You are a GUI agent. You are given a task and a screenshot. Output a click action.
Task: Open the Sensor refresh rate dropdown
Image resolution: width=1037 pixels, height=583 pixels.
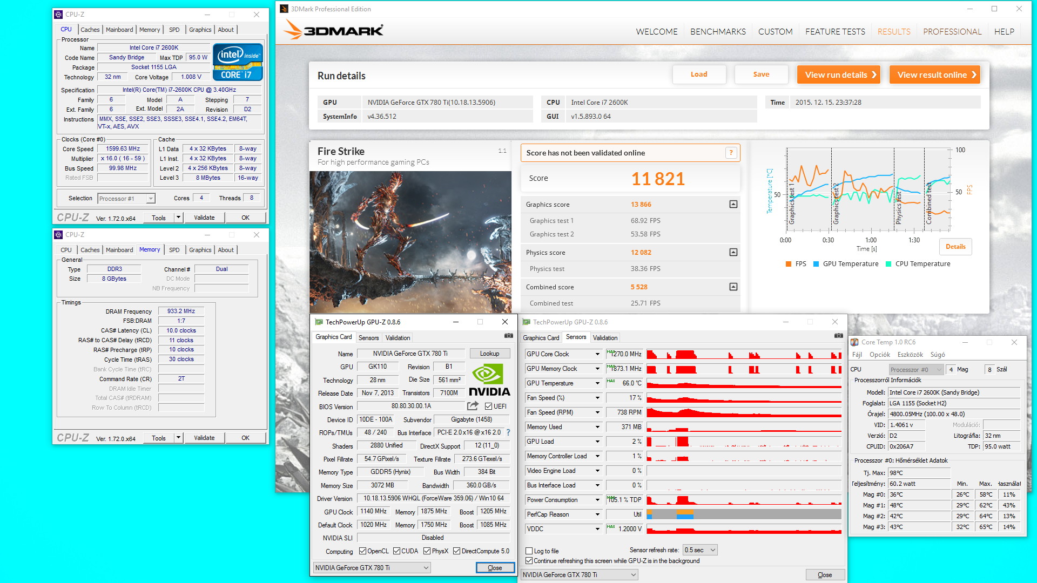coord(700,550)
